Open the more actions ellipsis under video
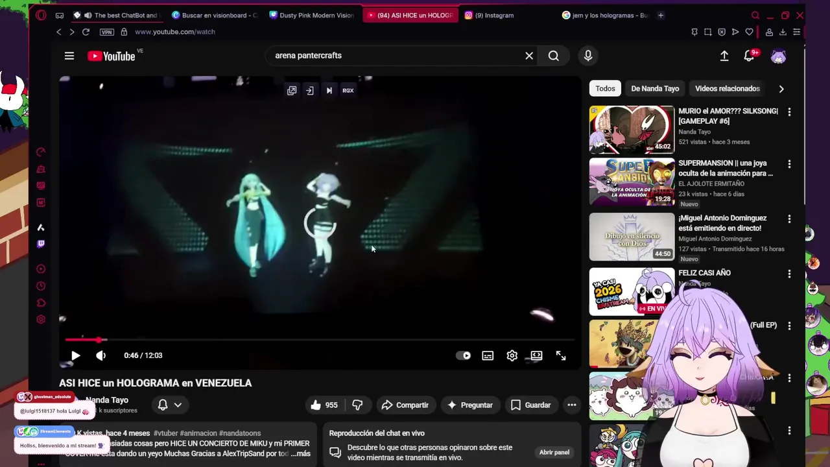Image resolution: width=830 pixels, height=467 pixels. (572, 405)
